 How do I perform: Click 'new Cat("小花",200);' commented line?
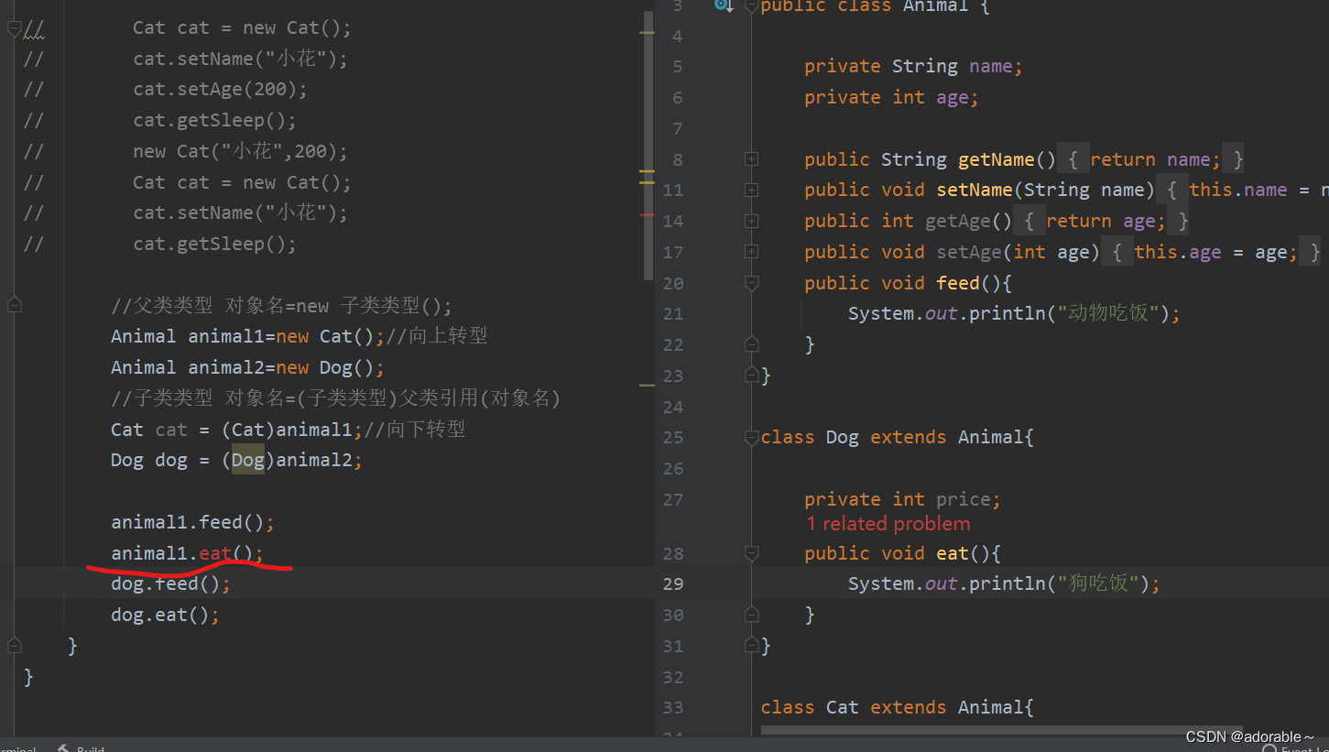[x=241, y=151]
